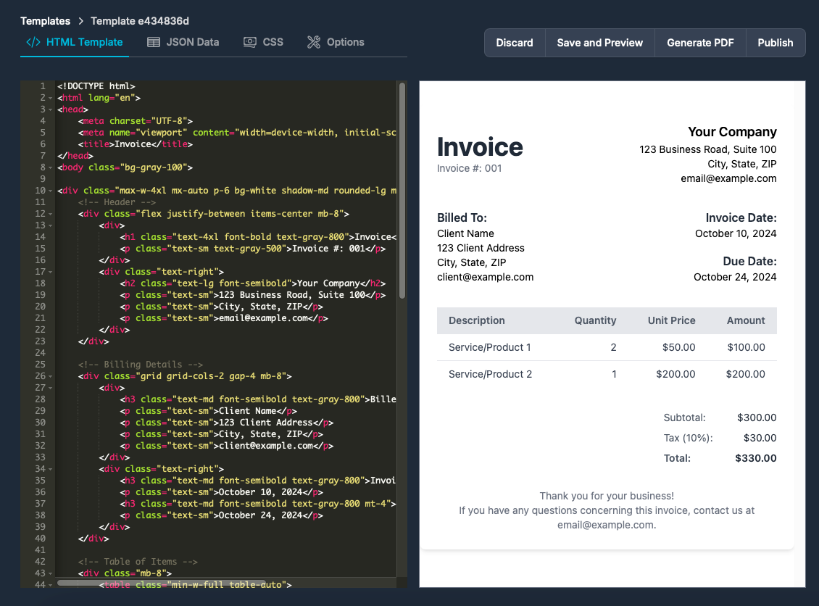Click the CSS tab's screen icon

[250, 42]
